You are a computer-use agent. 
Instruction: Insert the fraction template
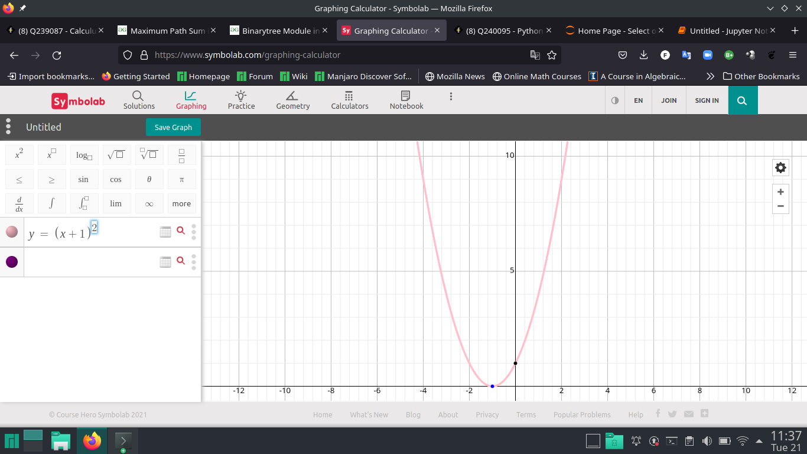click(181, 155)
